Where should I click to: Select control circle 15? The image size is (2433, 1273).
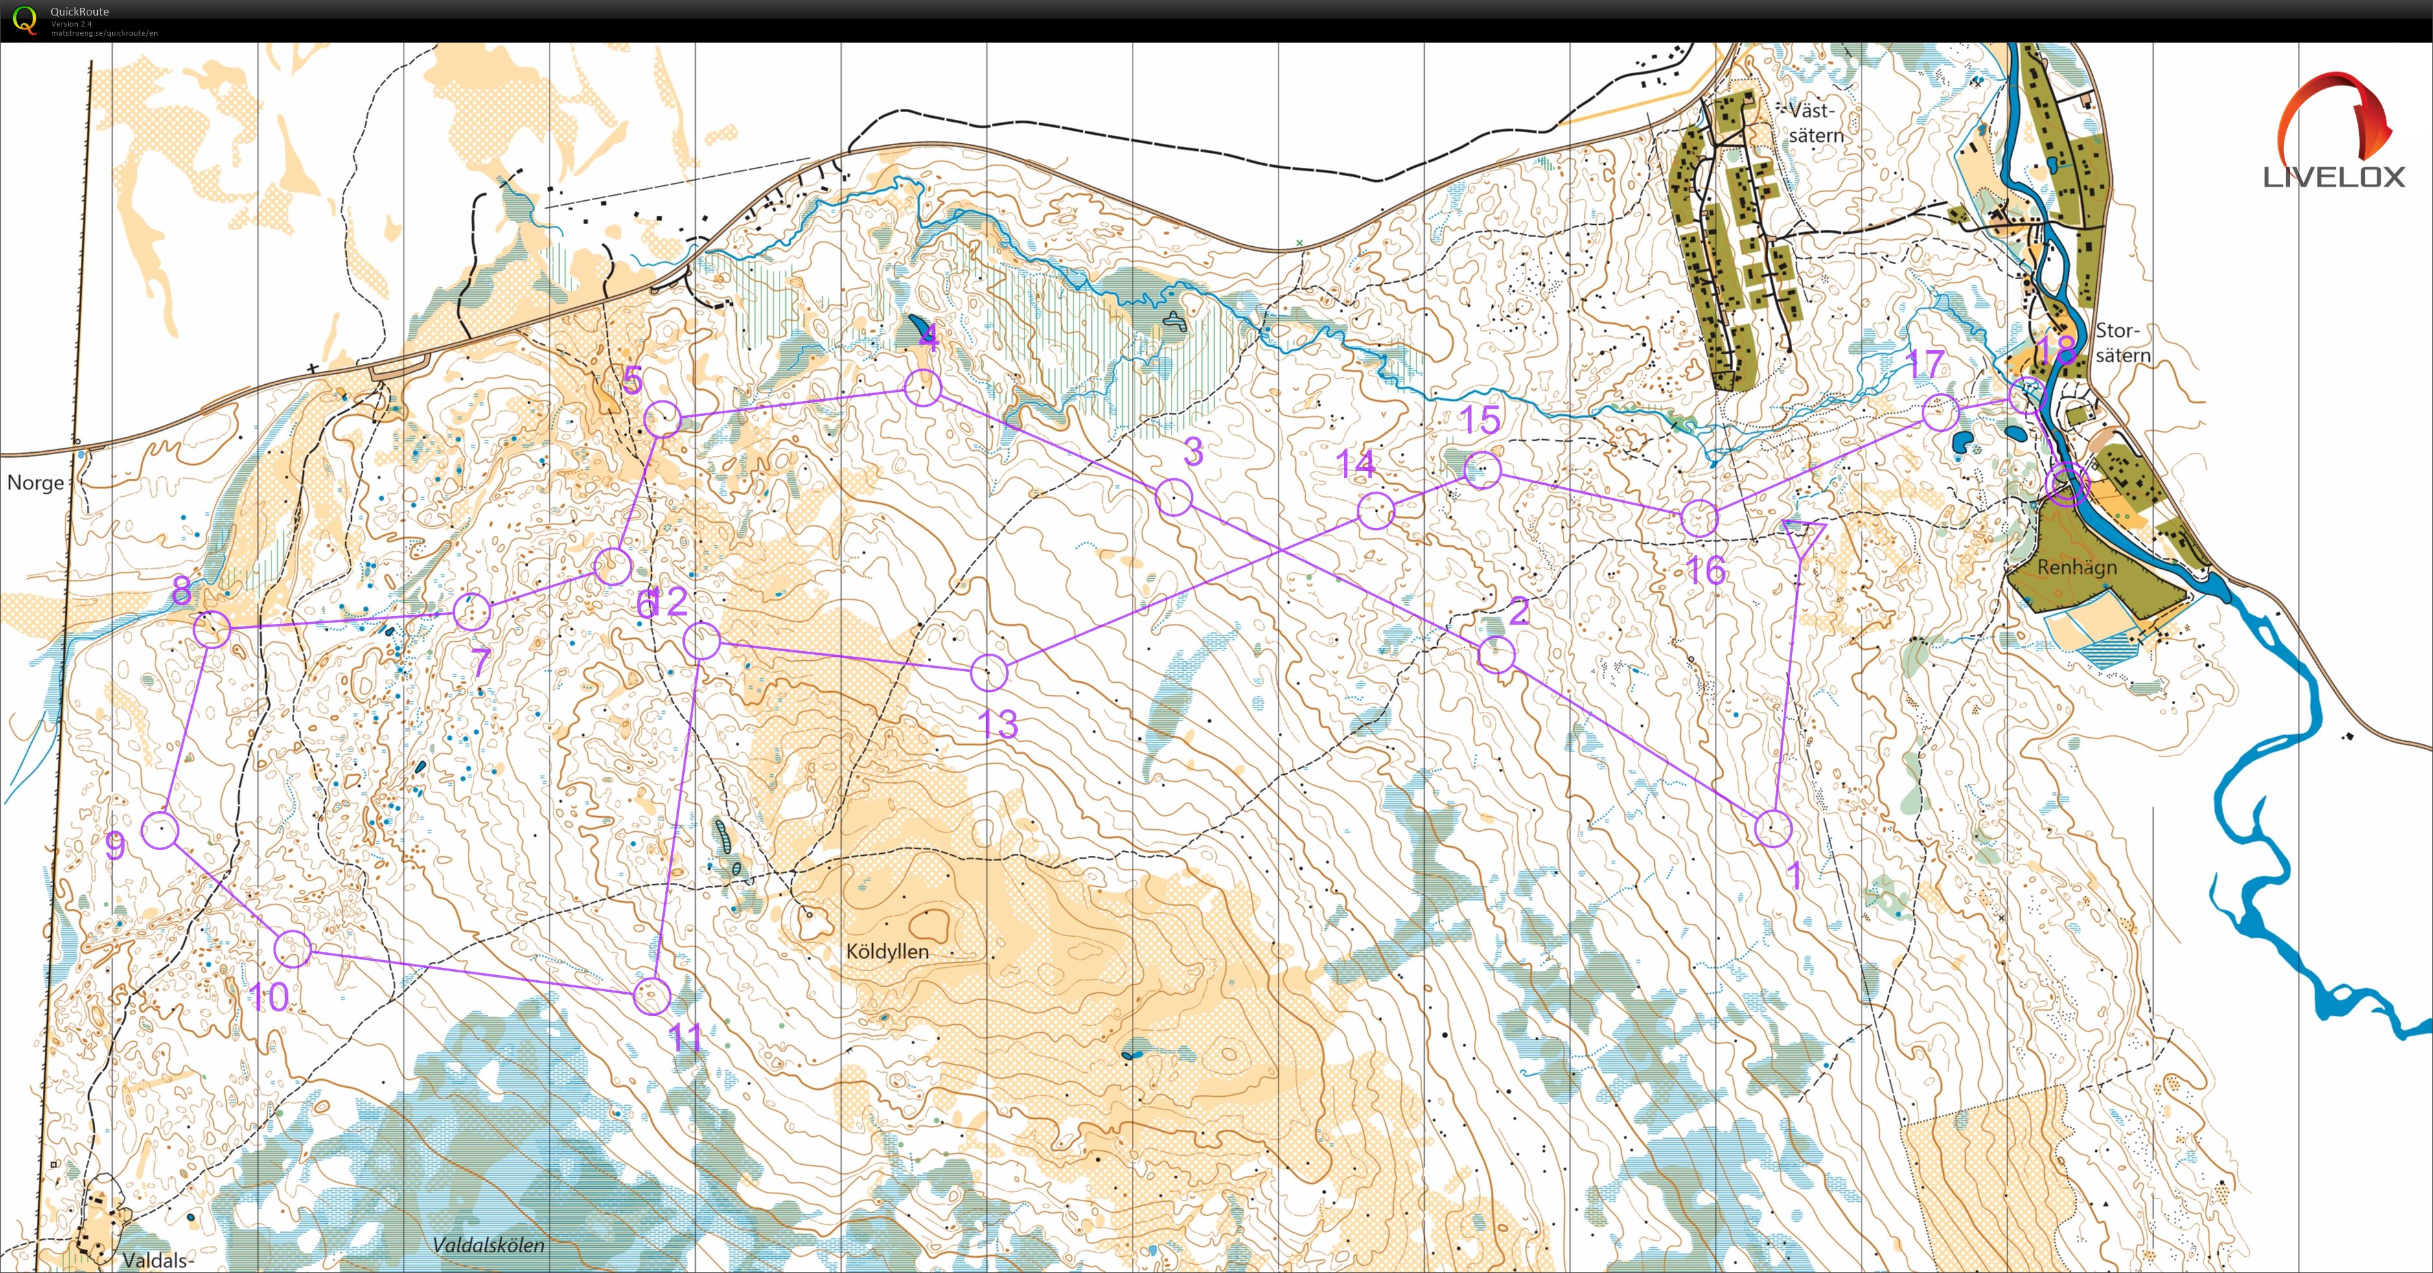1483,469
